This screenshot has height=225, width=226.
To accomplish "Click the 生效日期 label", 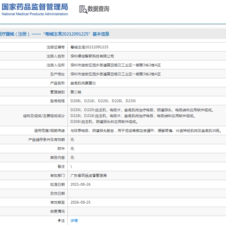I will [57, 193].
